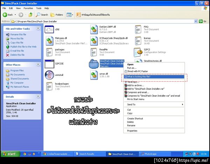
Task: Select the packages text document icon
Action: click(49, 52)
